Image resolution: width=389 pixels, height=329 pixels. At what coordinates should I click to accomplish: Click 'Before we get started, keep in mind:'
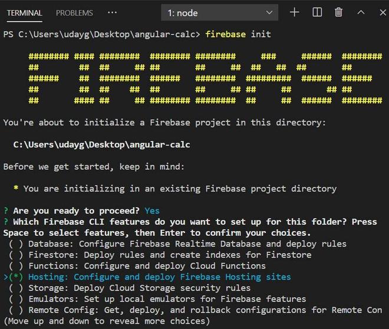coord(94,167)
